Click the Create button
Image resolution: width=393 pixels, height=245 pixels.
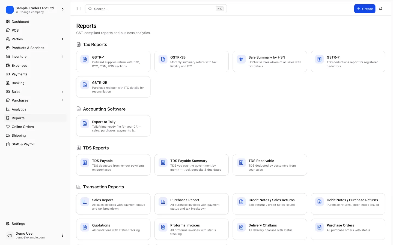tap(365, 9)
